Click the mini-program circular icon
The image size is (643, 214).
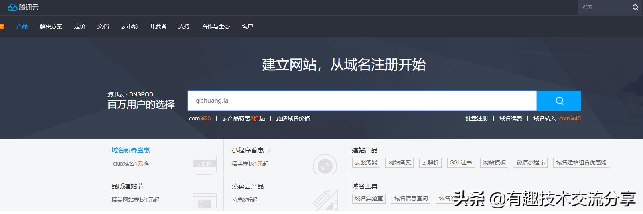pyautogui.click(x=325, y=164)
